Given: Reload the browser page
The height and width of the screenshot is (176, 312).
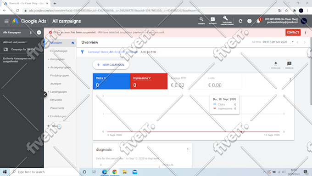Looking at the screenshot, I should tap(17, 11).
